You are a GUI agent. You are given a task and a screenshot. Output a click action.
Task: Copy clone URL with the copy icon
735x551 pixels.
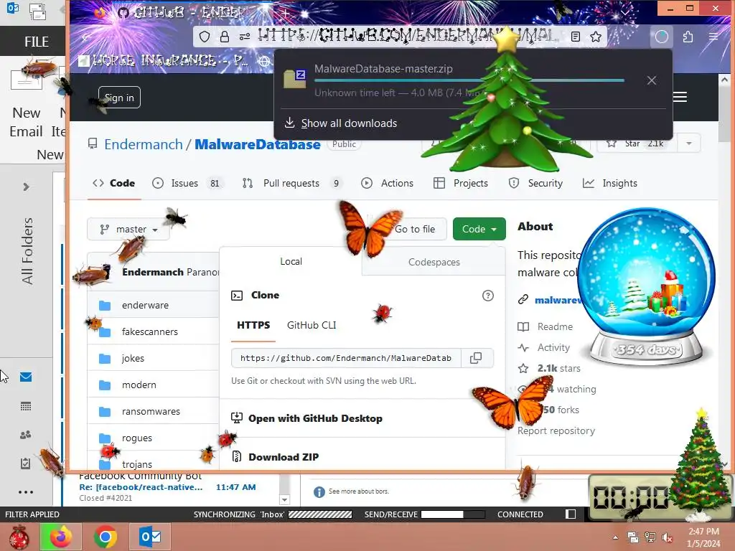pyautogui.click(x=476, y=358)
